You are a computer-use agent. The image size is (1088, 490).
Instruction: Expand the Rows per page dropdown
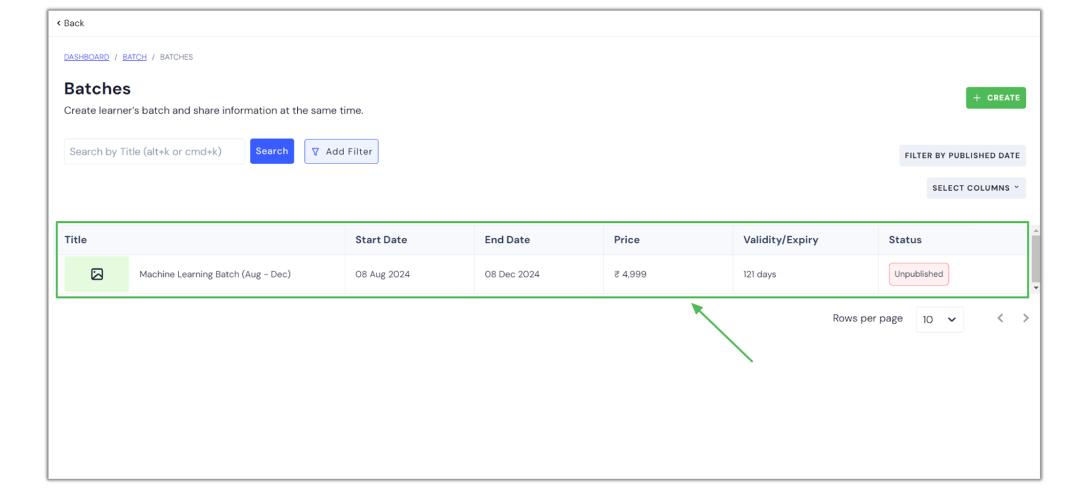click(939, 320)
